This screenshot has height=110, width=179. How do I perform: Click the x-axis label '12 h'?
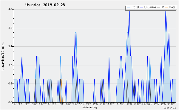95,104
